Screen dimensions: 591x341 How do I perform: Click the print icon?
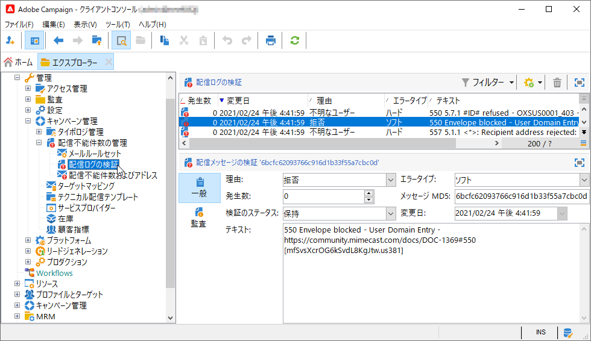[x=271, y=40]
